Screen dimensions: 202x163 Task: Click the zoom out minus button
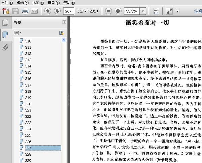[108, 11]
